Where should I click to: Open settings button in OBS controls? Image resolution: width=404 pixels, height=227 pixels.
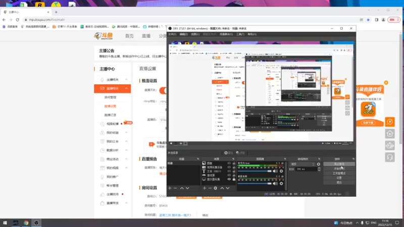click(339, 178)
